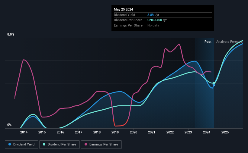Click the teal data point marker at May 2024
This screenshot has width=248, height=153.
pos(214,83)
